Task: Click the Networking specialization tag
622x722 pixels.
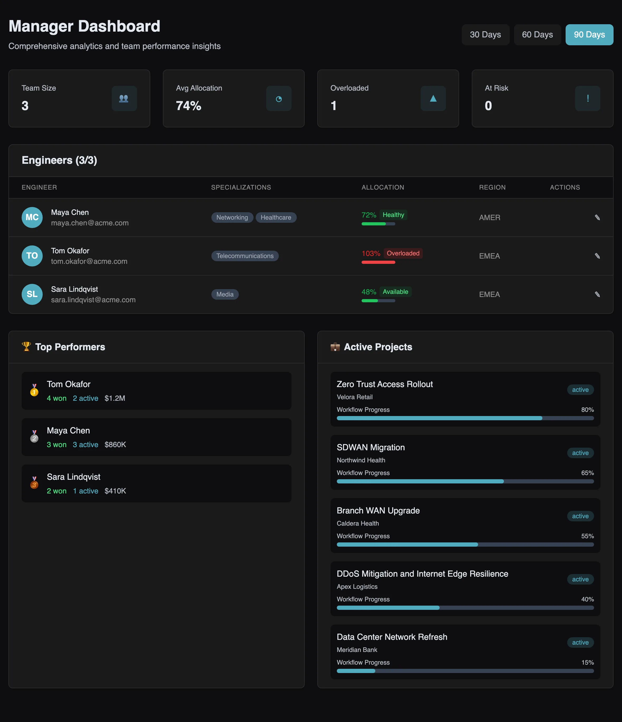Action: click(232, 217)
